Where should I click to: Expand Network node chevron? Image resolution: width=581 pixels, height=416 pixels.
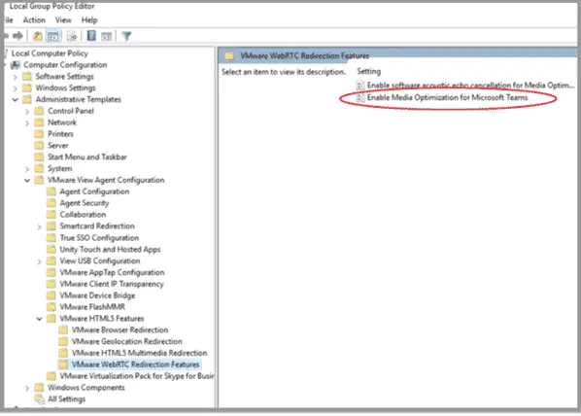27,122
